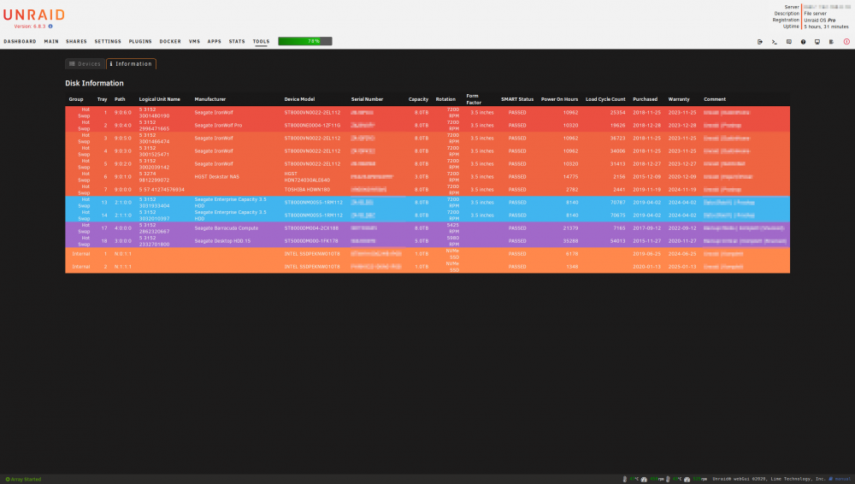Sort by the Rotation column header
Viewport: 855px width, 484px height.
coord(445,99)
